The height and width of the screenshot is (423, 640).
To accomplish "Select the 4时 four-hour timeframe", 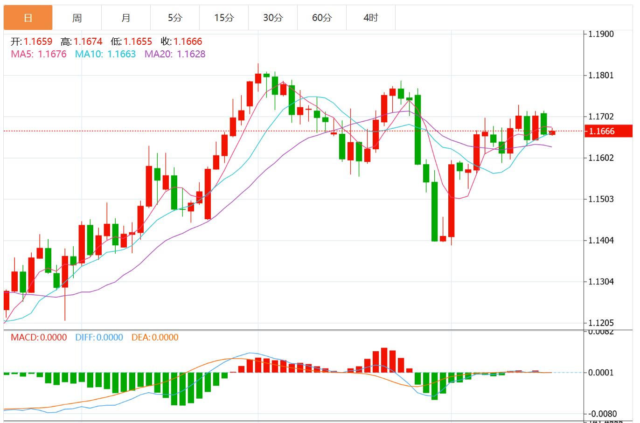I will click(x=371, y=18).
